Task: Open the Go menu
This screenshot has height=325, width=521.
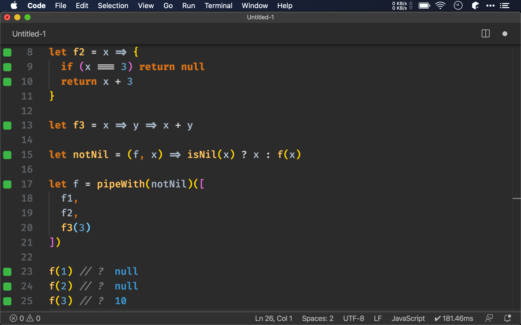Action: (168, 6)
